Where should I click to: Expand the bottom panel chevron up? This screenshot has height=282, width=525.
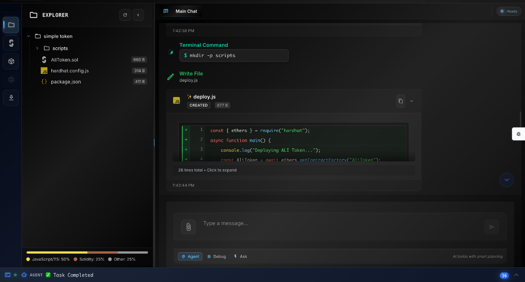[516, 275]
